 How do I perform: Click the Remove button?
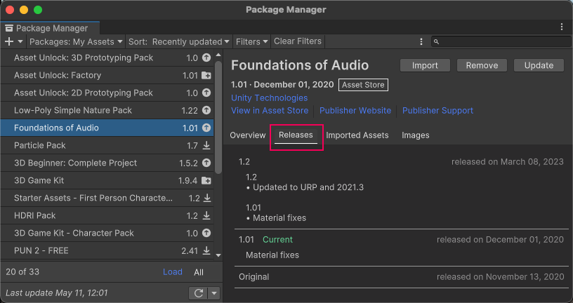point(482,65)
